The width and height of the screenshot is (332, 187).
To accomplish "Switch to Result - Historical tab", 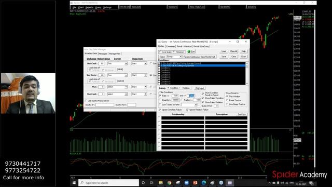I will [x=184, y=46].
